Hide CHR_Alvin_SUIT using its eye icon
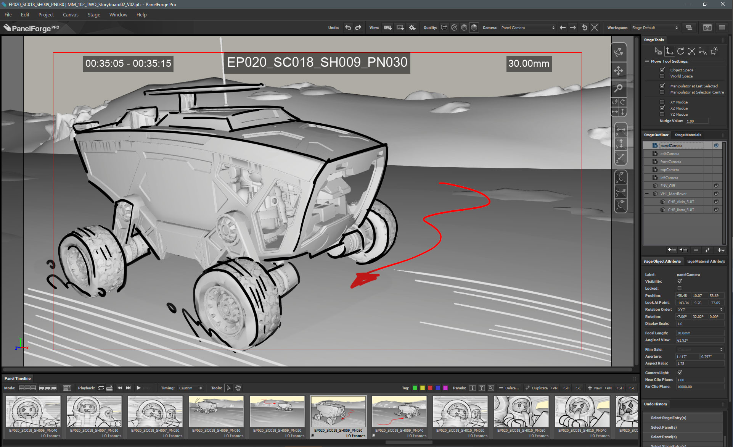The height and width of the screenshot is (447, 733). click(716, 202)
